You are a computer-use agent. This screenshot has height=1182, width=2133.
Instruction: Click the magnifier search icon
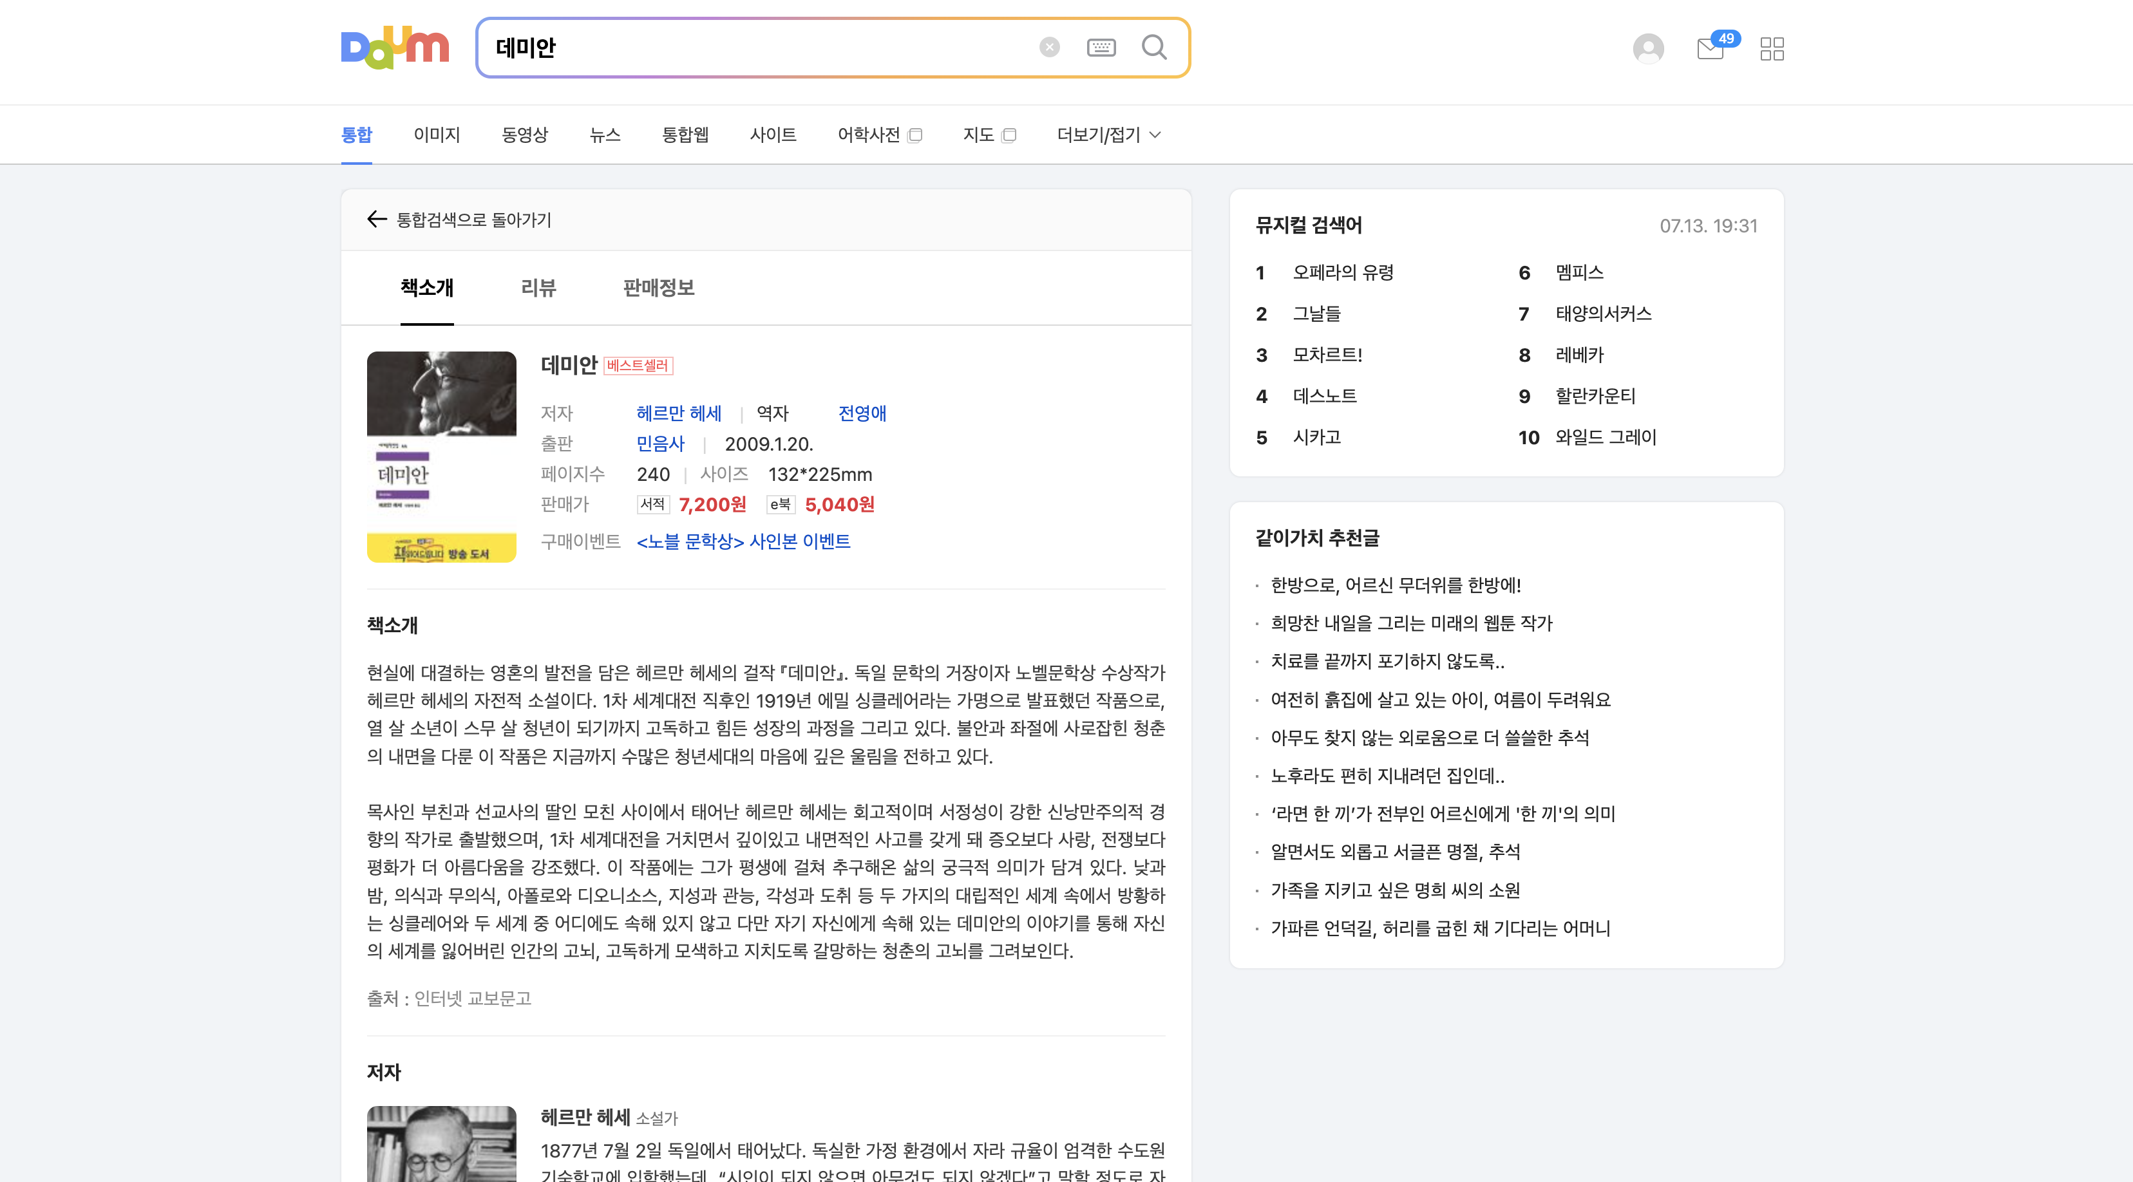1154,47
